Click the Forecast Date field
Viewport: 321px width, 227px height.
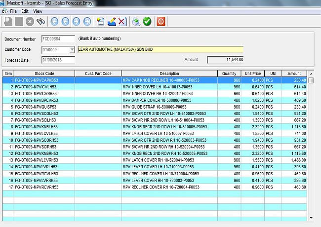point(58,60)
